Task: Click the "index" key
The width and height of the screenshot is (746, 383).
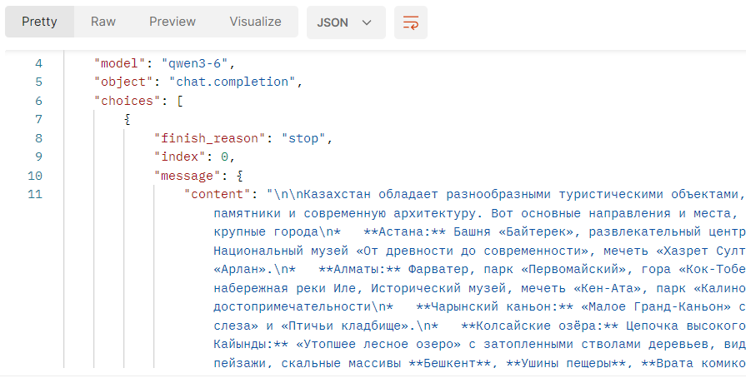Action: coord(180,157)
